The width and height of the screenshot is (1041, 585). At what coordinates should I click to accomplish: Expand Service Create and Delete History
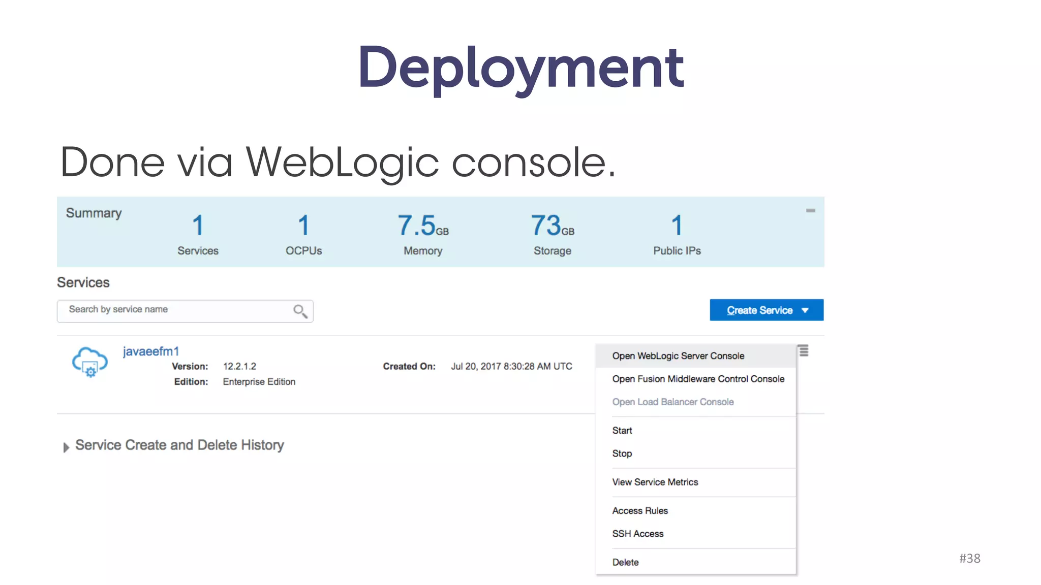[66, 447]
